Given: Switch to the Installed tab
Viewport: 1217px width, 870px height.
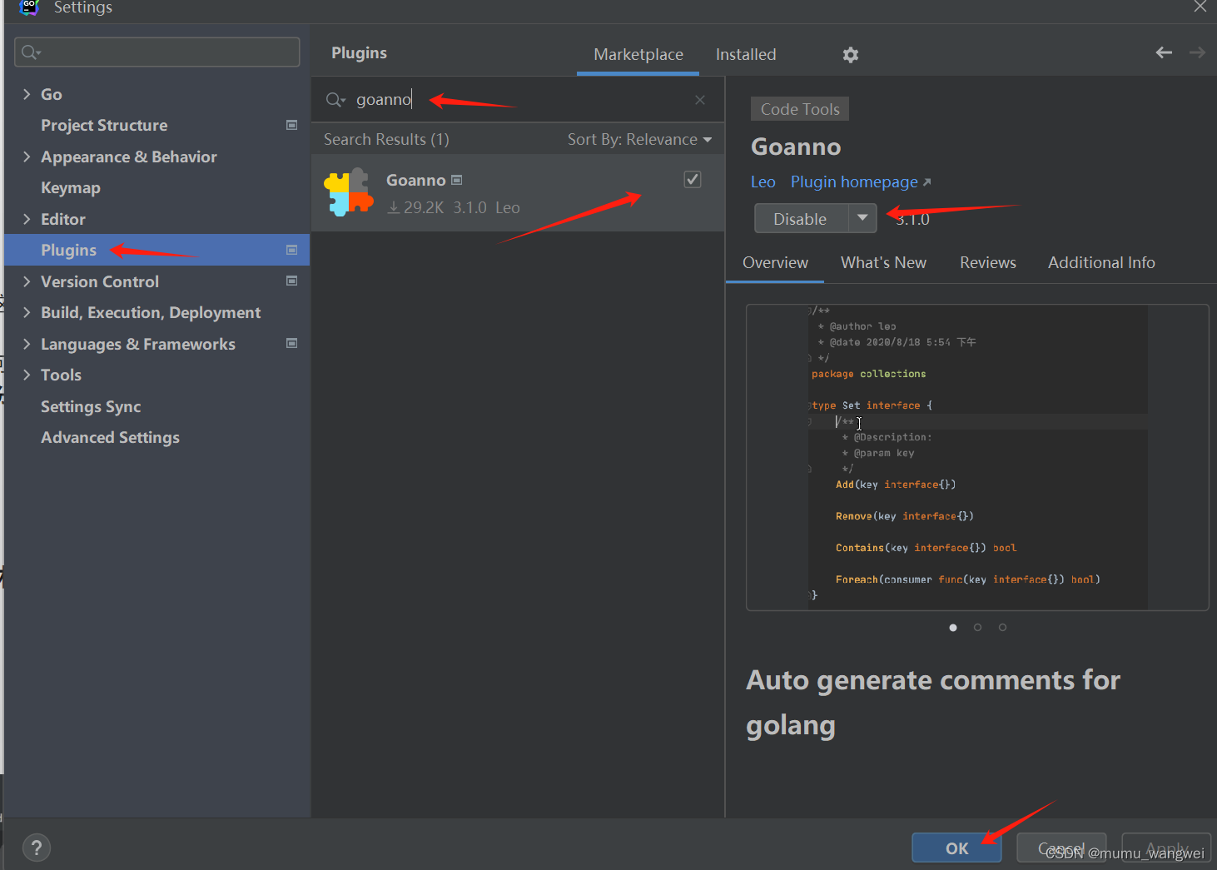Looking at the screenshot, I should 746,54.
